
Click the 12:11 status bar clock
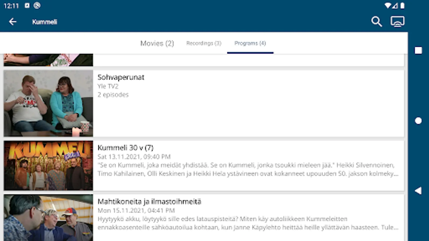(x=11, y=6)
